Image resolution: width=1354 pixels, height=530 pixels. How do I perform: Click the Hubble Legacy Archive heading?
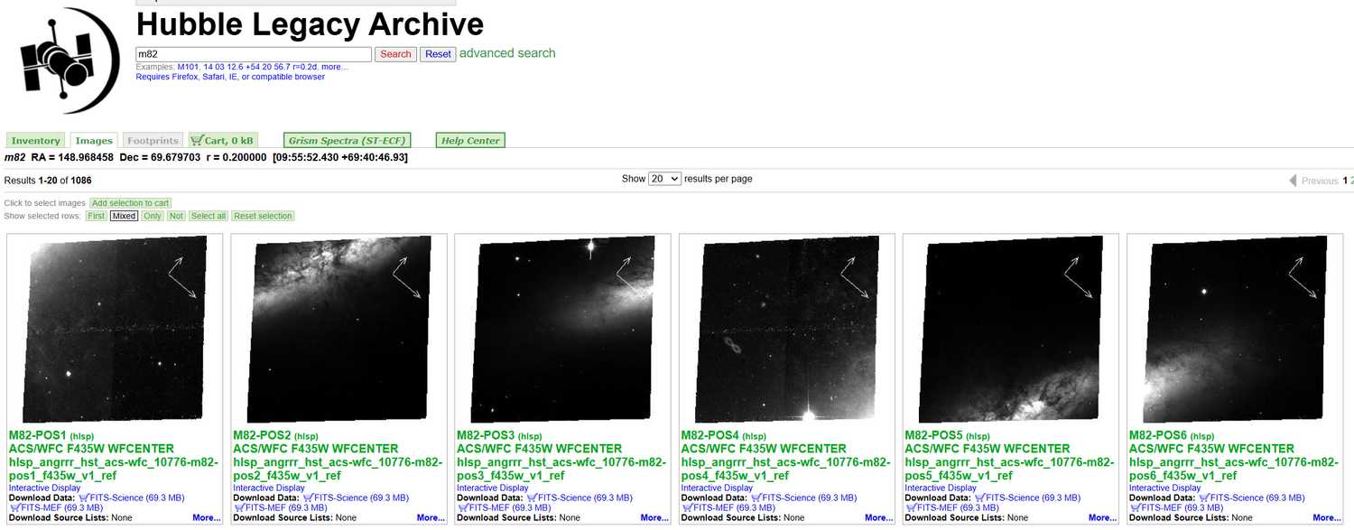point(310,23)
